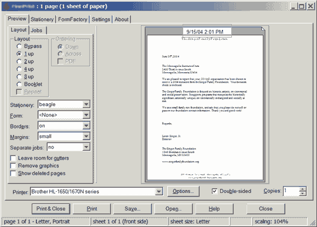Click the Copies input field

tap(291, 191)
